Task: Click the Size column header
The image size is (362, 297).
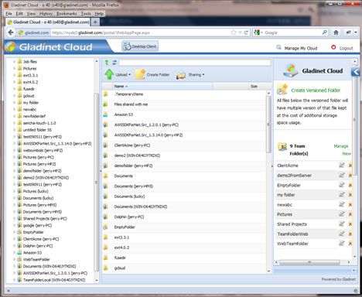Action: click(260, 86)
